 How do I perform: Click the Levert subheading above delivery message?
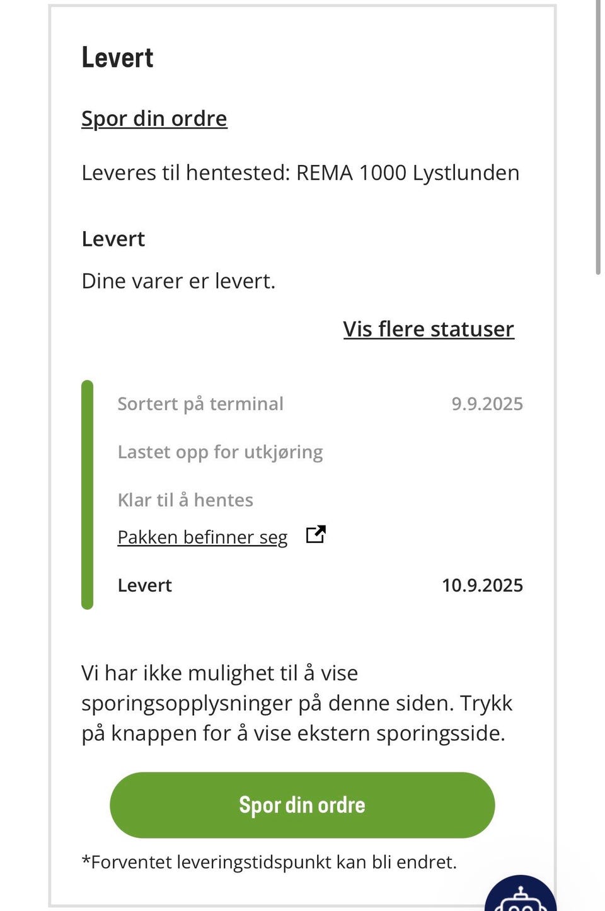click(x=113, y=239)
